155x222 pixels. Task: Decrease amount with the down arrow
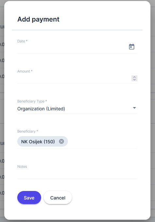134,80
